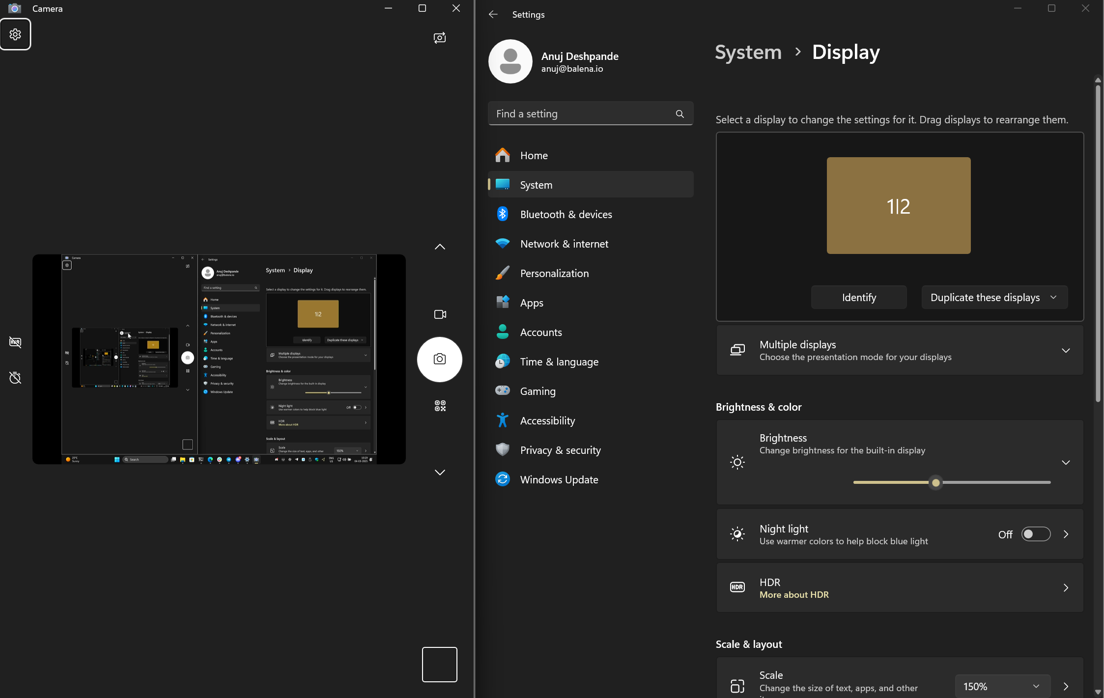1104x698 pixels.
Task: Select the QR code scan mode
Action: click(440, 406)
